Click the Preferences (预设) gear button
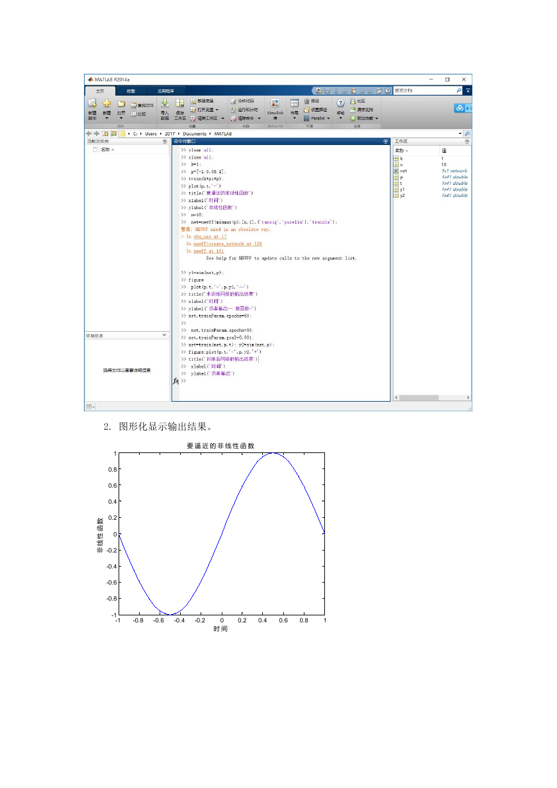The width and height of the screenshot is (557, 788). point(312,101)
